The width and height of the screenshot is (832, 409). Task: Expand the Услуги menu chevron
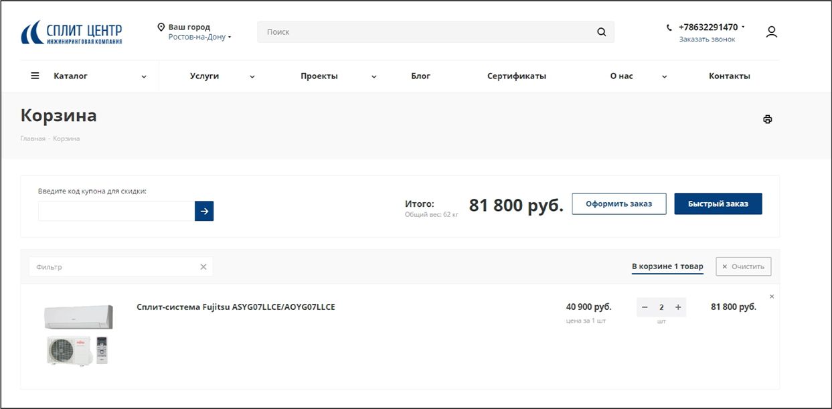click(252, 77)
